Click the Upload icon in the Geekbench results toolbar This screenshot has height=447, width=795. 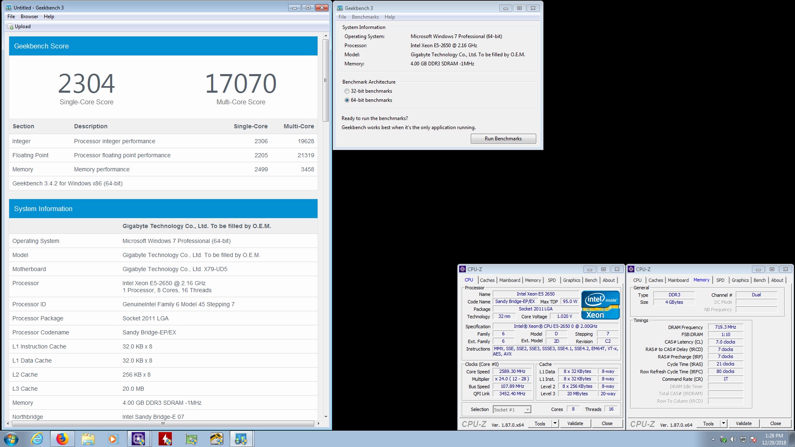click(x=11, y=26)
